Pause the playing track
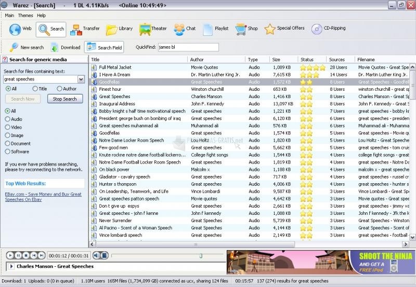The image size is (416, 287). [x=18, y=255]
